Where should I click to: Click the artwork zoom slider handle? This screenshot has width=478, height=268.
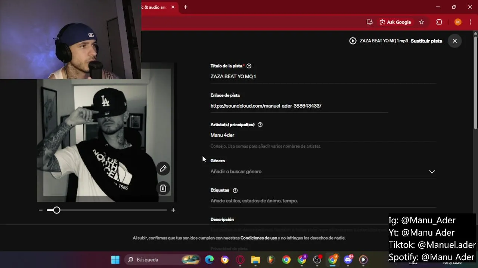[56, 210]
